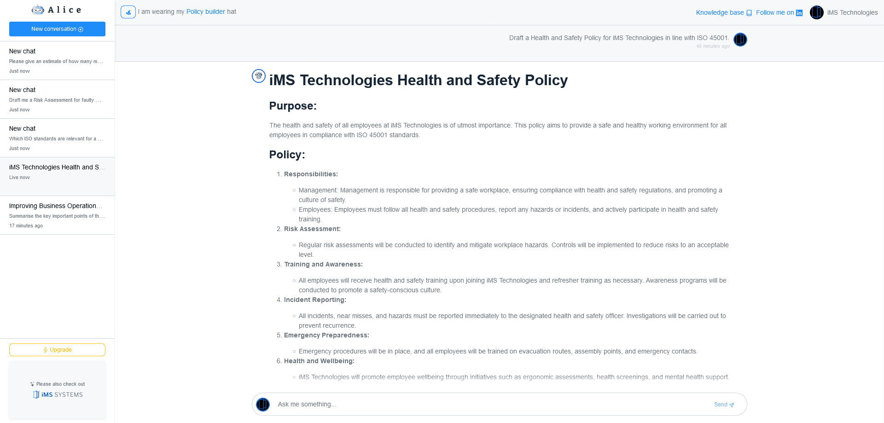Click the 'Purpose:' heading

point(293,106)
